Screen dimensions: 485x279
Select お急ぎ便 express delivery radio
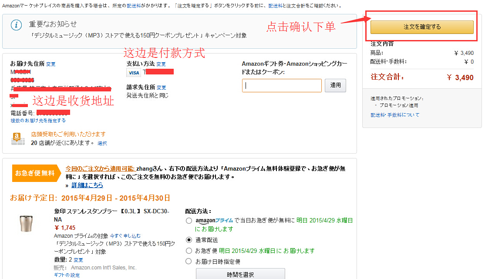[x=189, y=251]
